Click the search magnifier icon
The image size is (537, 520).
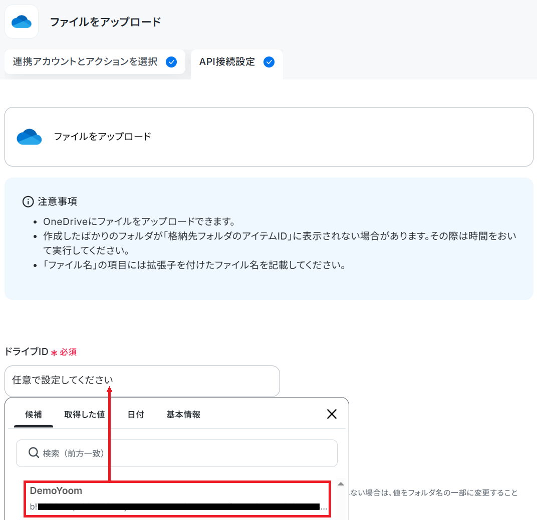[34, 452]
